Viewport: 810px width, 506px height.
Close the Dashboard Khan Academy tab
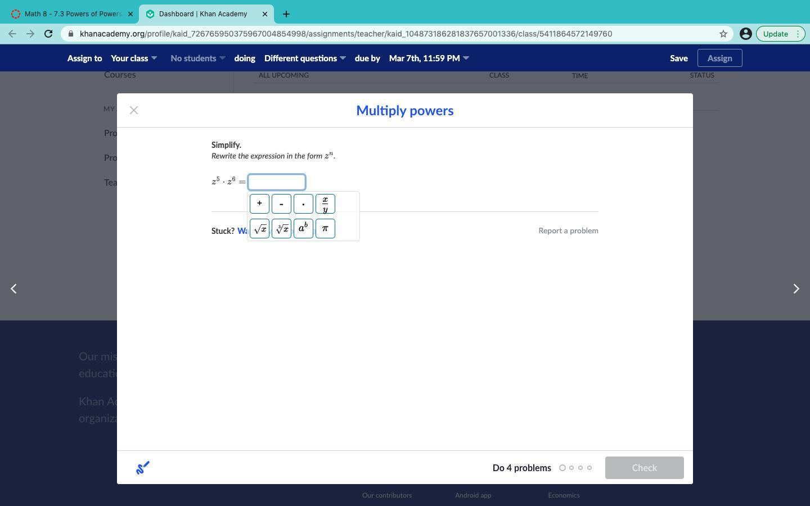(265, 14)
